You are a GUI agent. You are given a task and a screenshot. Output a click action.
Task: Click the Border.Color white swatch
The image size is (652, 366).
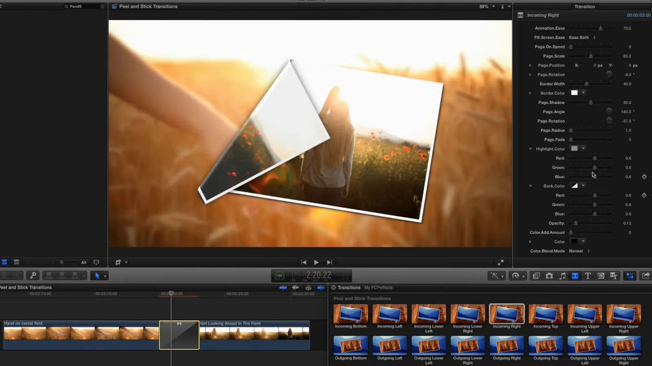(x=574, y=93)
